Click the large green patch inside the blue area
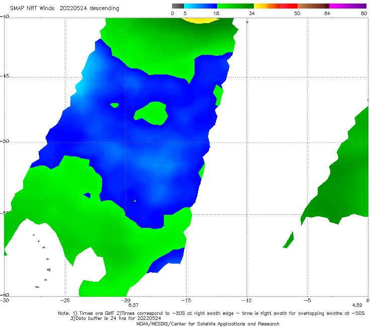The width and height of the screenshot is (372, 327). pyautogui.click(x=151, y=113)
